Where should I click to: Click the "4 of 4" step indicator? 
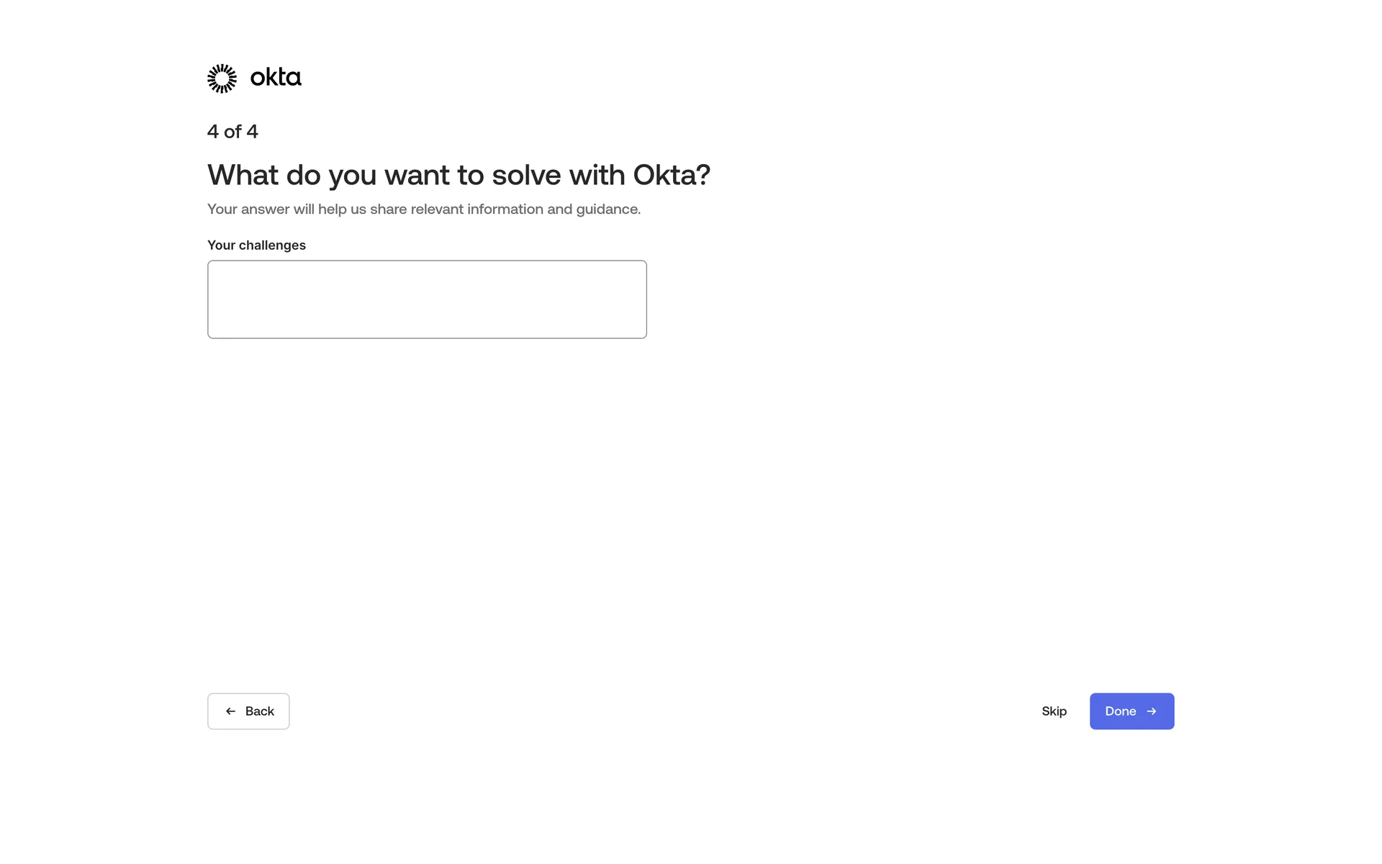point(232,132)
